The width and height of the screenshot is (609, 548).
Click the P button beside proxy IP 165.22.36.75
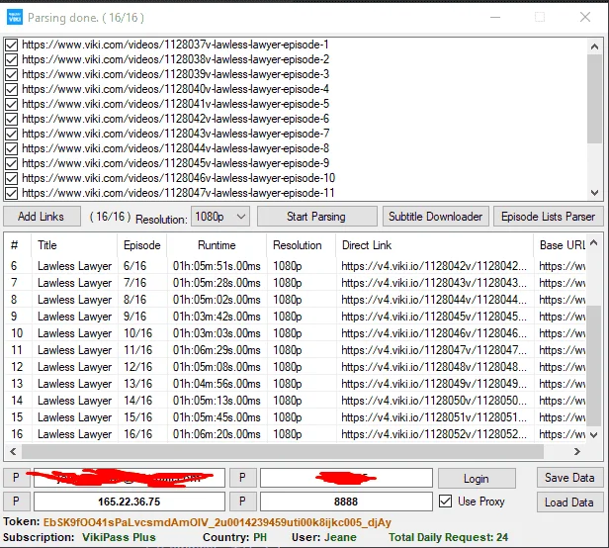point(16,502)
